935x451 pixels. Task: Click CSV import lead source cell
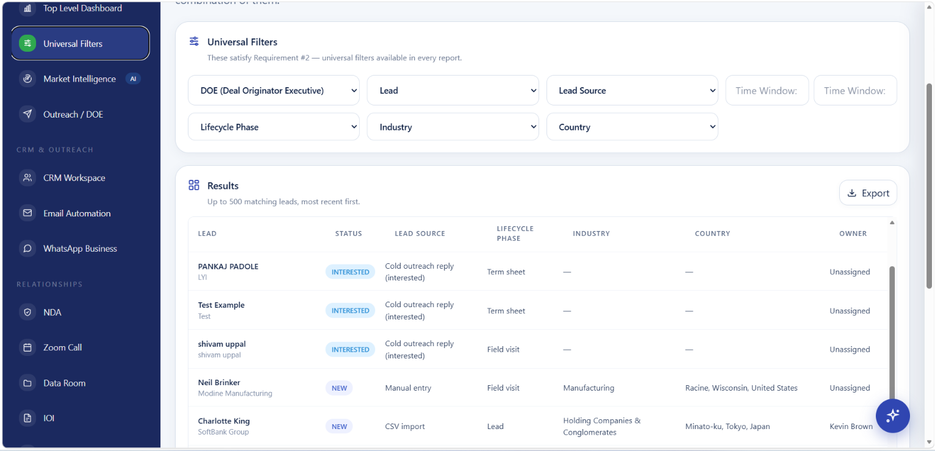[x=405, y=427]
